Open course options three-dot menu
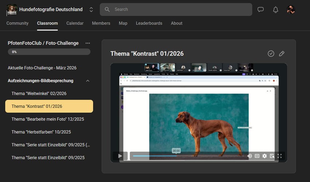The width and height of the screenshot is (310, 182). (x=88, y=43)
